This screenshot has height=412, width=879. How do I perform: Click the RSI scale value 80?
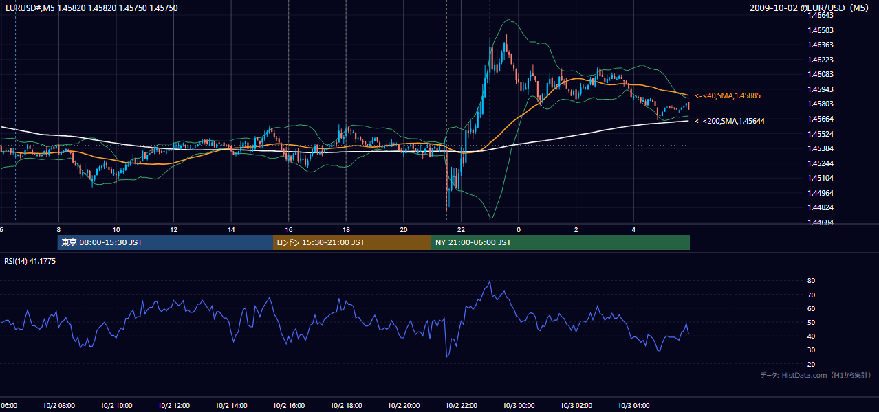coord(812,281)
